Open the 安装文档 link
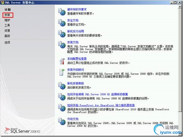This screenshot has height=137, width=183. coord(73,42)
